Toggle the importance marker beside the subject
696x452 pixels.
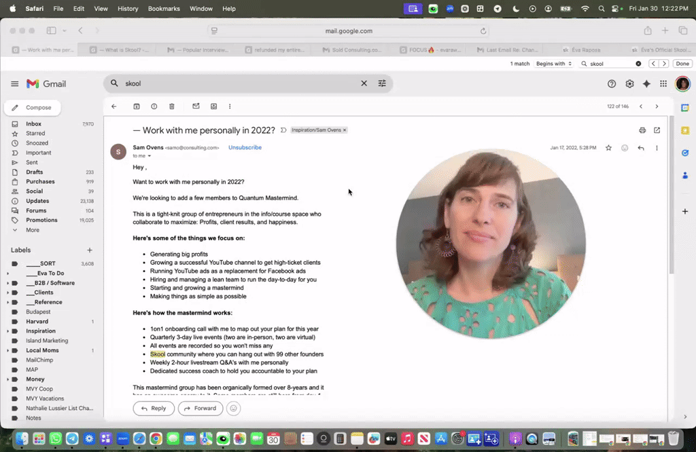pos(283,130)
